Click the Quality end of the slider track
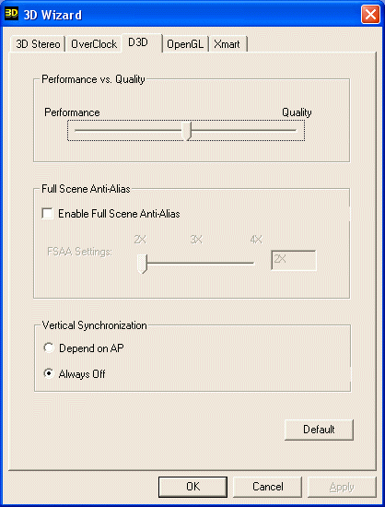This screenshot has width=385, height=507. tap(294, 131)
